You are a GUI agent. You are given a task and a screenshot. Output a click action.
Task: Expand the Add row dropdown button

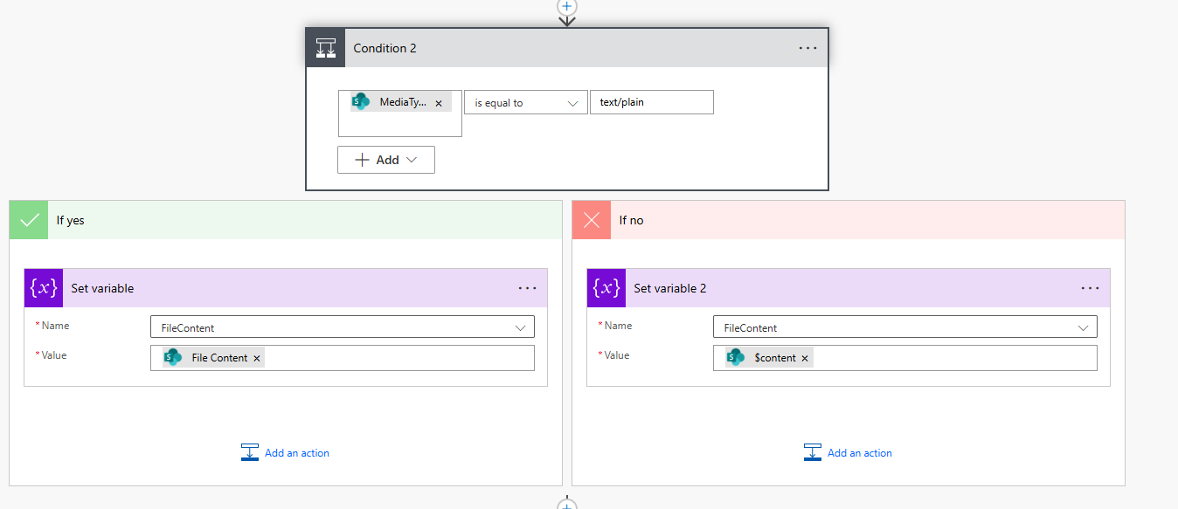coord(386,160)
